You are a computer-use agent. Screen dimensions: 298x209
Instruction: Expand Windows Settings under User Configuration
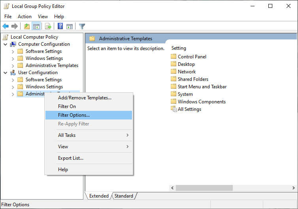pyautogui.click(x=13, y=87)
